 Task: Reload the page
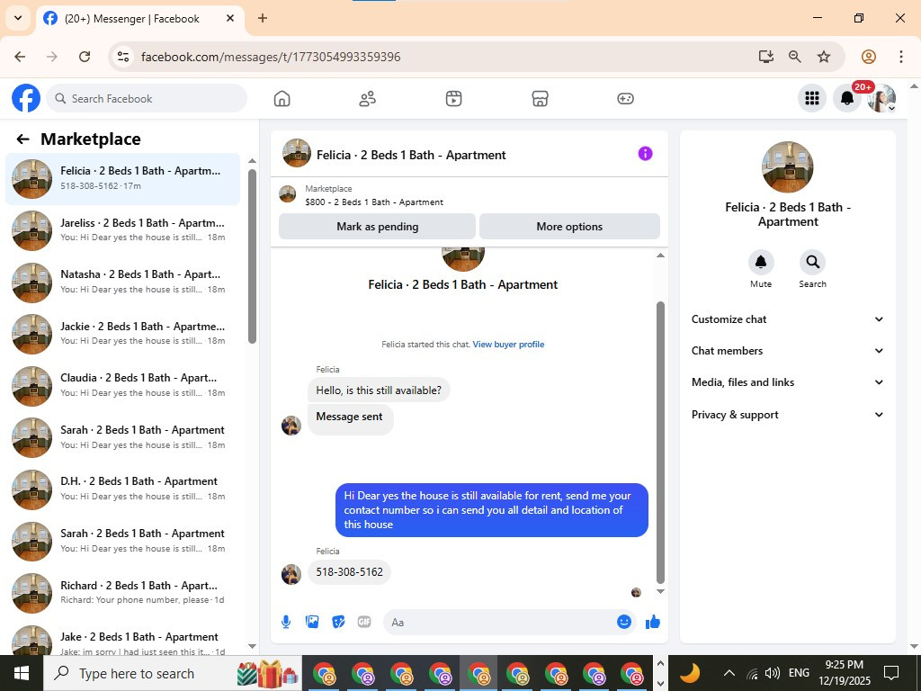(x=85, y=57)
